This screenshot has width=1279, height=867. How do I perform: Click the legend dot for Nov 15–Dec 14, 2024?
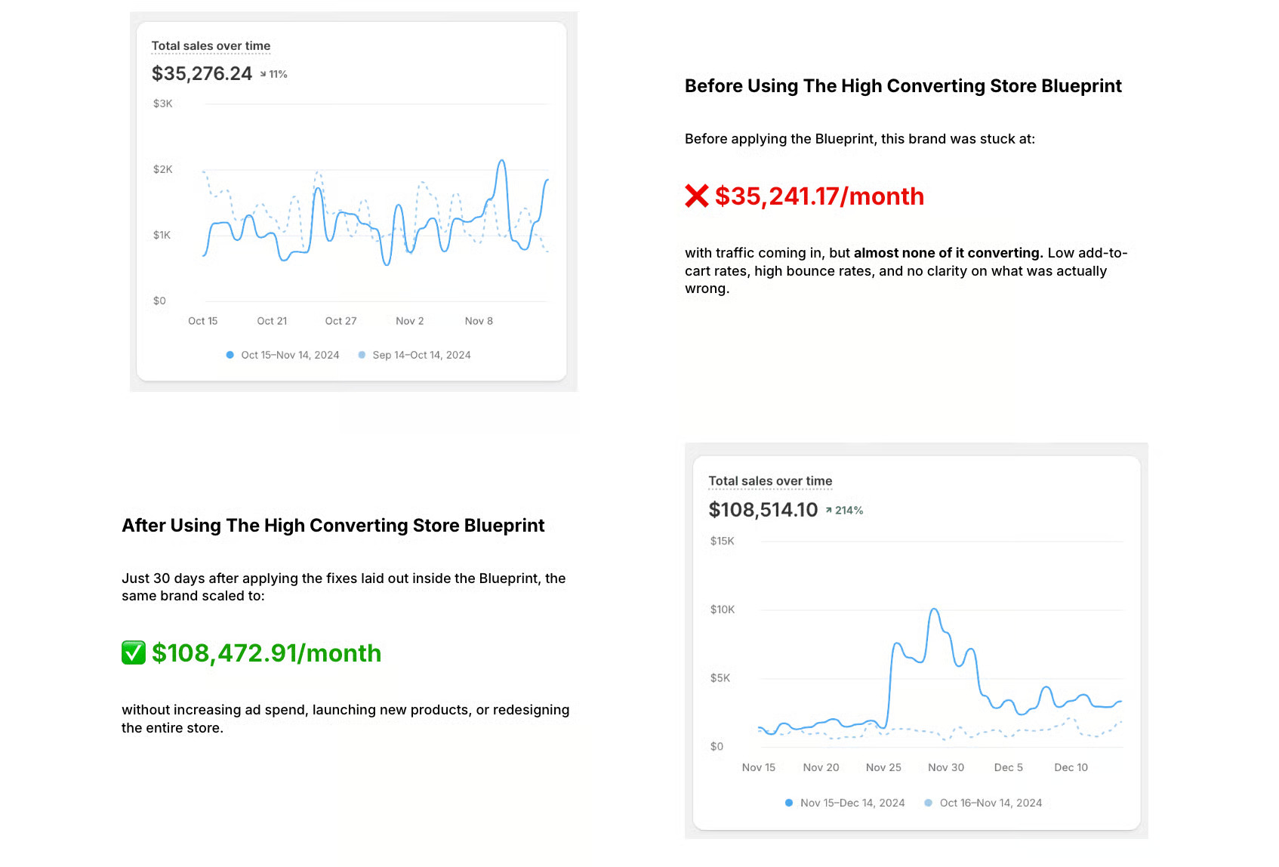click(x=789, y=803)
